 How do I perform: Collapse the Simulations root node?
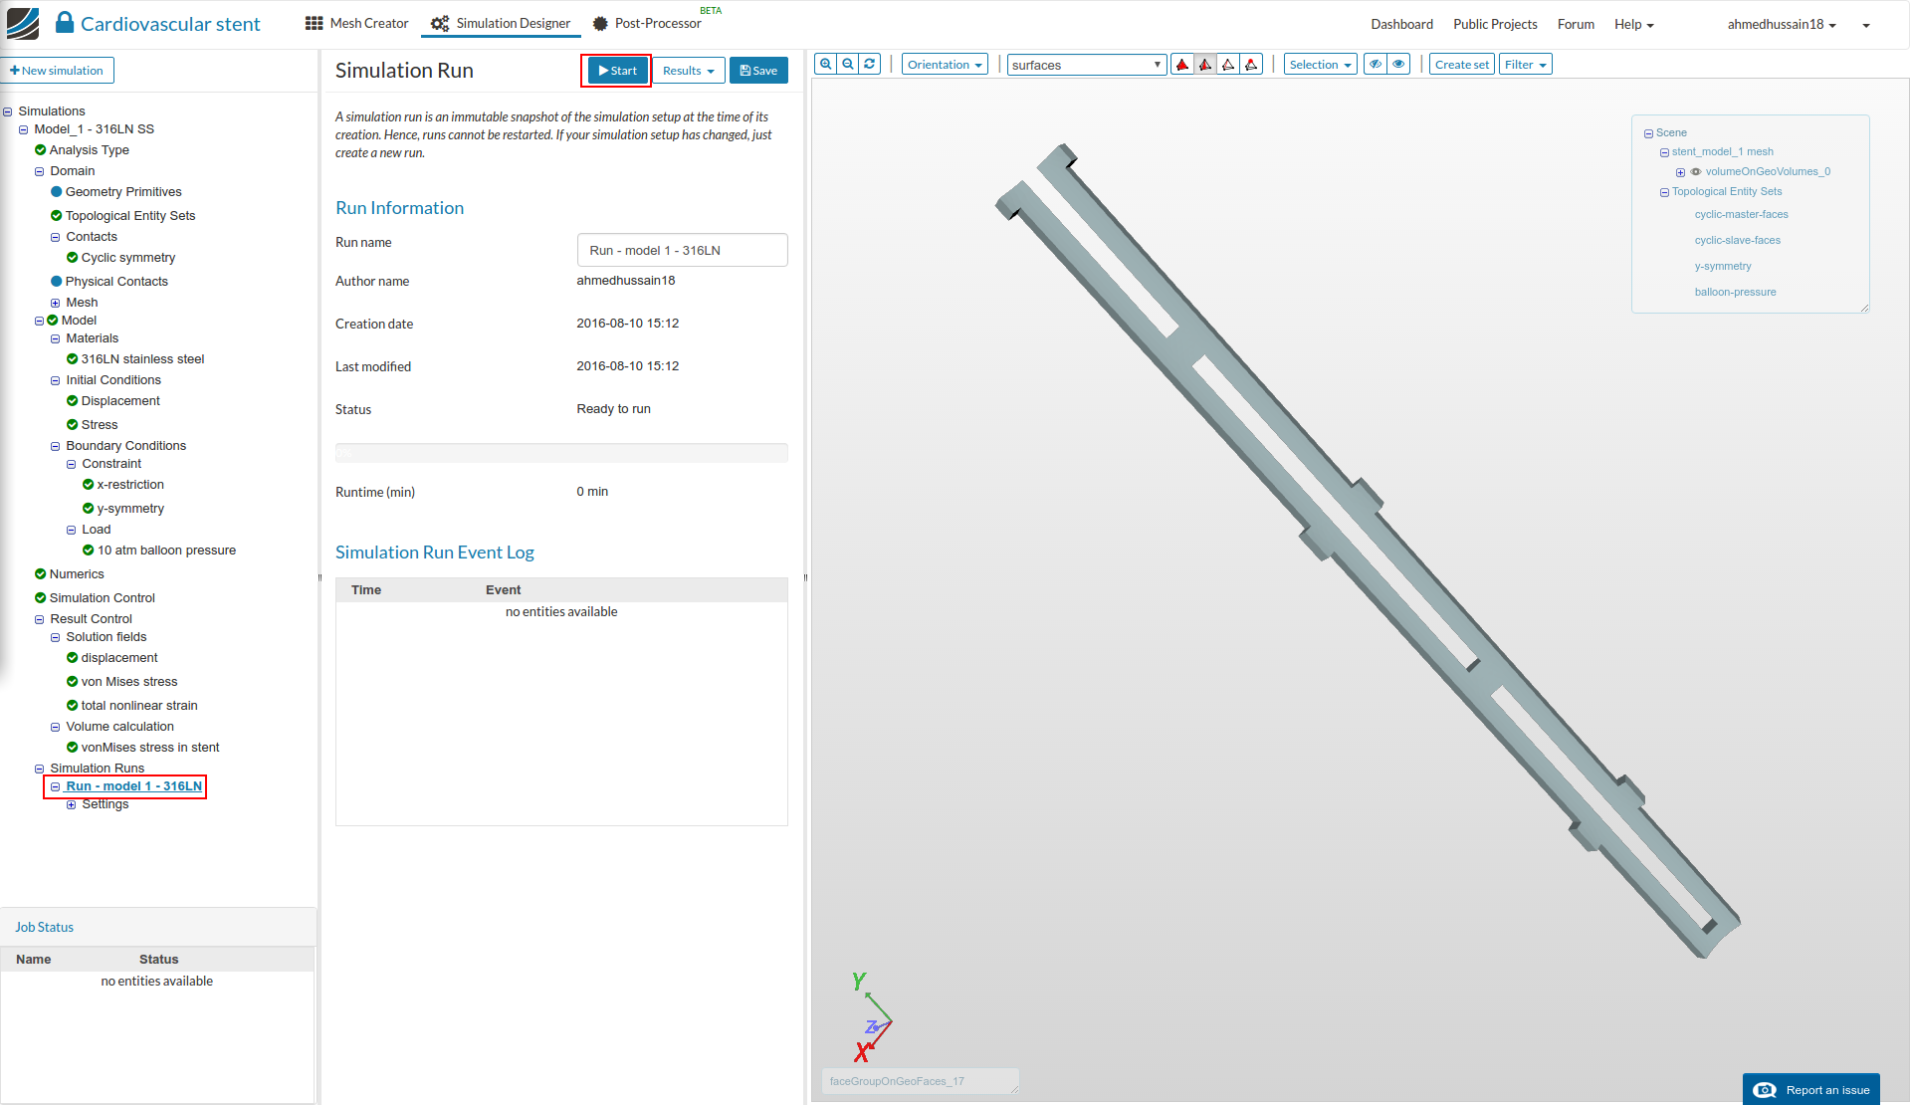pyautogui.click(x=8, y=112)
